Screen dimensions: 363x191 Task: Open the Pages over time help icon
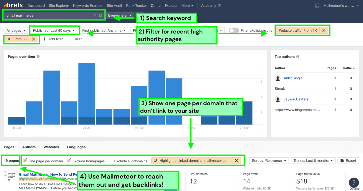click(38, 57)
